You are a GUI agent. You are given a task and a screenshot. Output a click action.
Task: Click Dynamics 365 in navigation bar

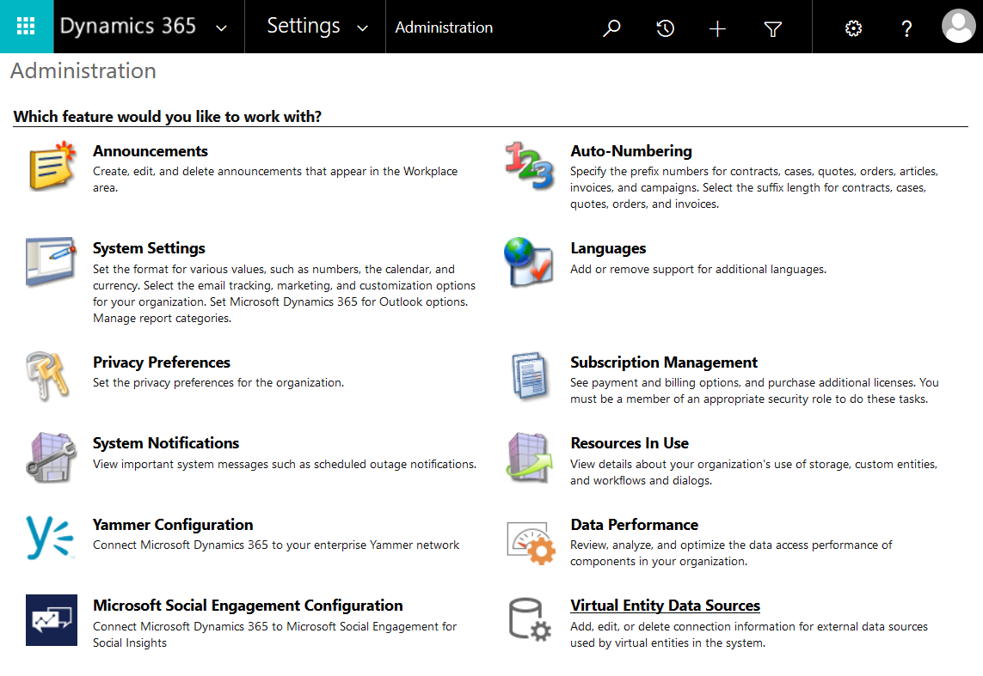128,26
